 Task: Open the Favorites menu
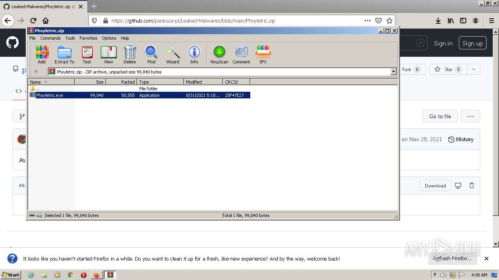click(88, 38)
